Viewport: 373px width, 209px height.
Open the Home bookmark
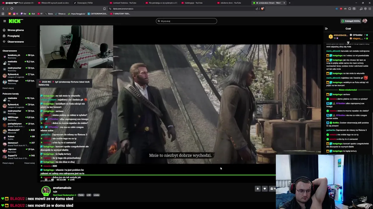click(x=49, y=14)
